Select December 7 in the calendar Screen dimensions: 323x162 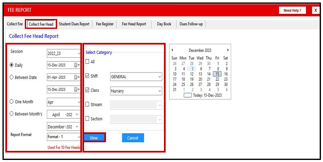(x=210, y=69)
